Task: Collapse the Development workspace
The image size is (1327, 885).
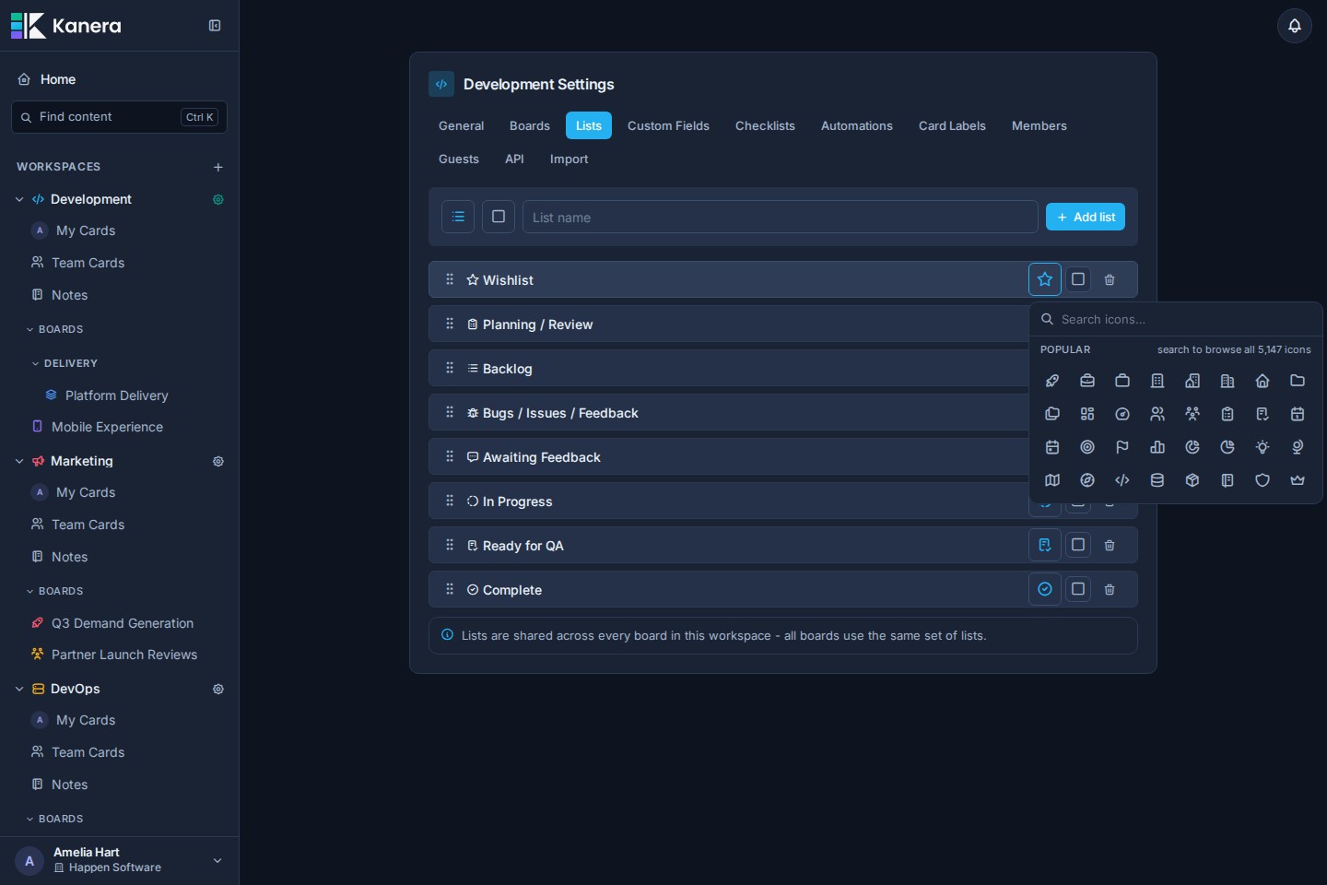Action: [x=19, y=199]
